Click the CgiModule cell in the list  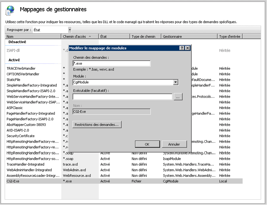tap(170, 181)
